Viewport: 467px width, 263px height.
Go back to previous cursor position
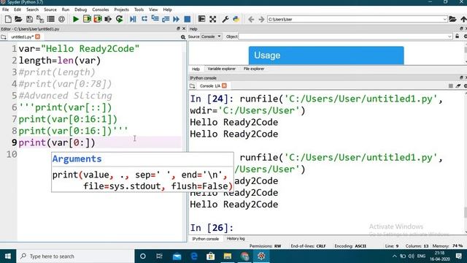(251, 20)
